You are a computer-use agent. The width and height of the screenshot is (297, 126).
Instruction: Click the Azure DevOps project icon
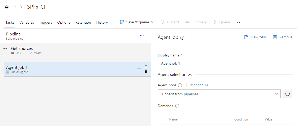7,7
